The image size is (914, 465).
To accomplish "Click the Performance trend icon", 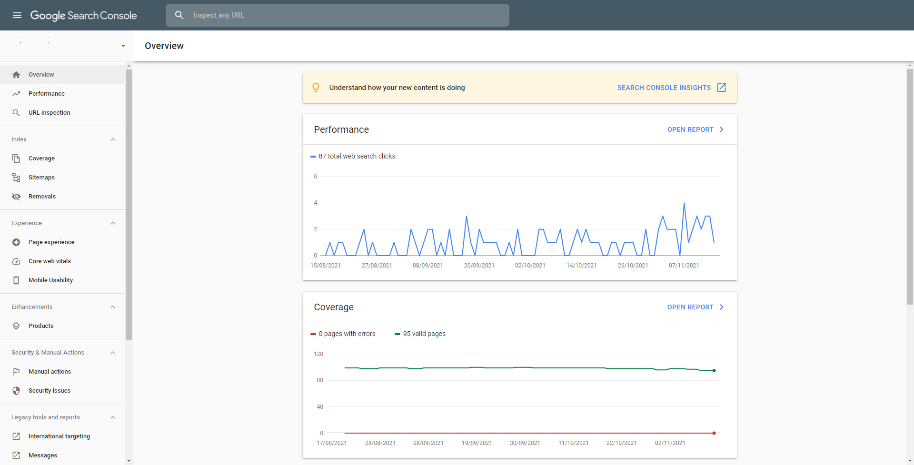I will [16, 94].
